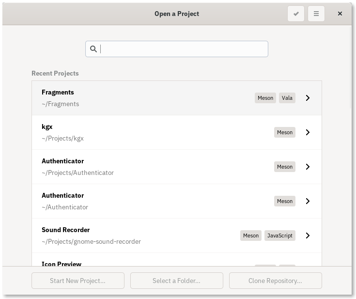Click the JavaScript tag on Sound Recorder row

pos(280,236)
